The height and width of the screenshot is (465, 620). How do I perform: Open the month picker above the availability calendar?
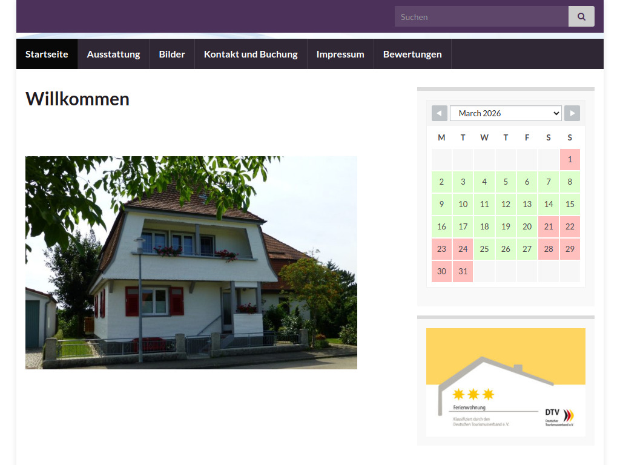pos(506,113)
